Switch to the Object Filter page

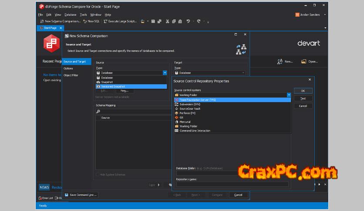pos(71,75)
